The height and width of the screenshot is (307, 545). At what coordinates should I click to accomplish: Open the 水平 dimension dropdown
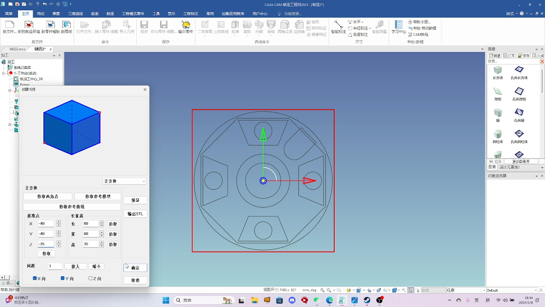(x=362, y=22)
